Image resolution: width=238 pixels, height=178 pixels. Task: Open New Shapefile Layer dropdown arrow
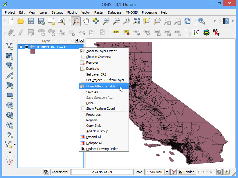point(15,144)
